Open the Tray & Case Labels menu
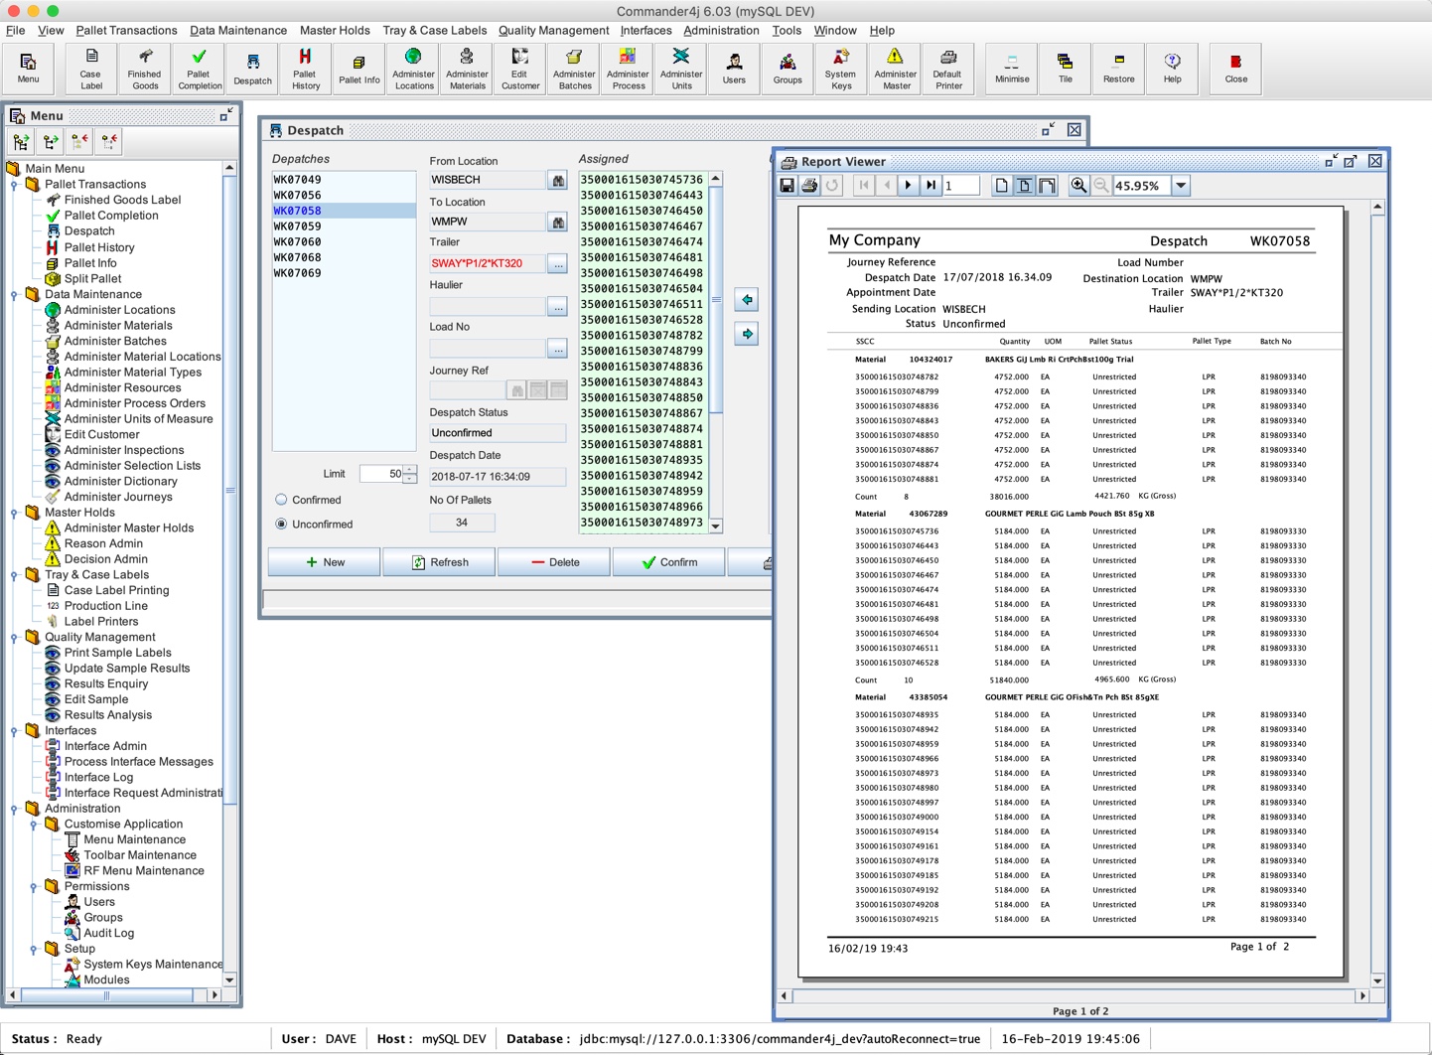The width and height of the screenshot is (1432, 1055). click(434, 31)
